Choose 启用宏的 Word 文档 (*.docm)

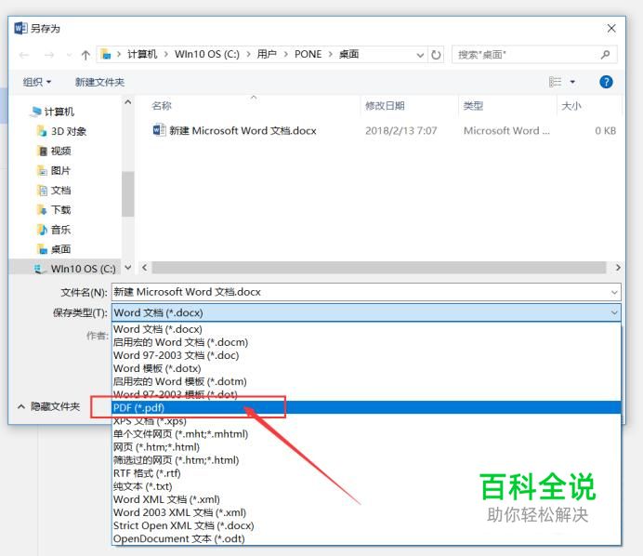click(366, 342)
